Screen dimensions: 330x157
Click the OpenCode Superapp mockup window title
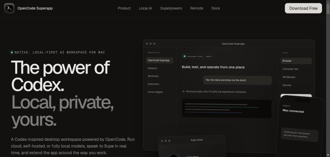233,44
